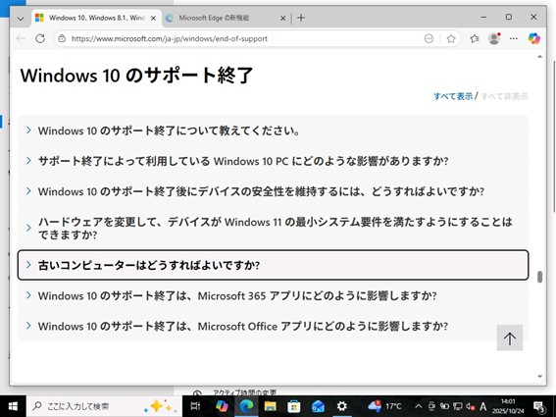Open clock and date 14:01
This screenshot has height=417, width=556.
coord(508,406)
